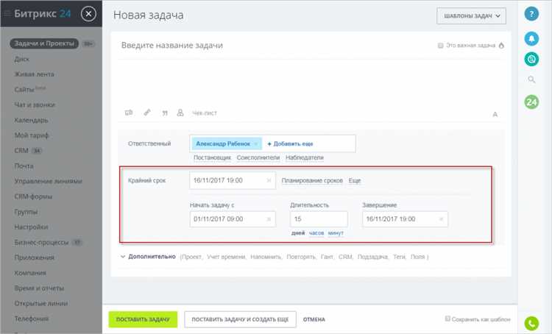
Task: Check 'Это важная задача' checkbox
Action: (x=440, y=46)
